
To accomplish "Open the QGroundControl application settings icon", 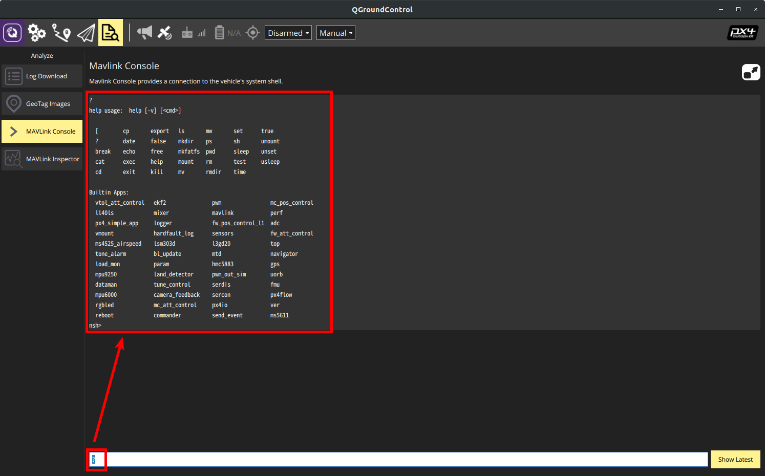I will pos(12,33).
